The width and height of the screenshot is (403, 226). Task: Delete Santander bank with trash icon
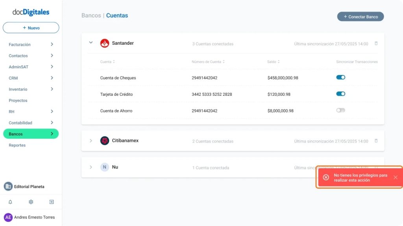(x=376, y=44)
